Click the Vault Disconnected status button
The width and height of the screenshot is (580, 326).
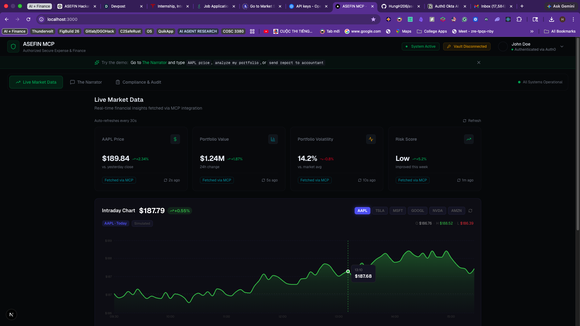pyautogui.click(x=467, y=46)
